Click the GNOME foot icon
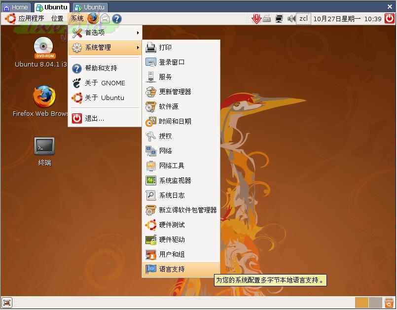 coord(77,83)
